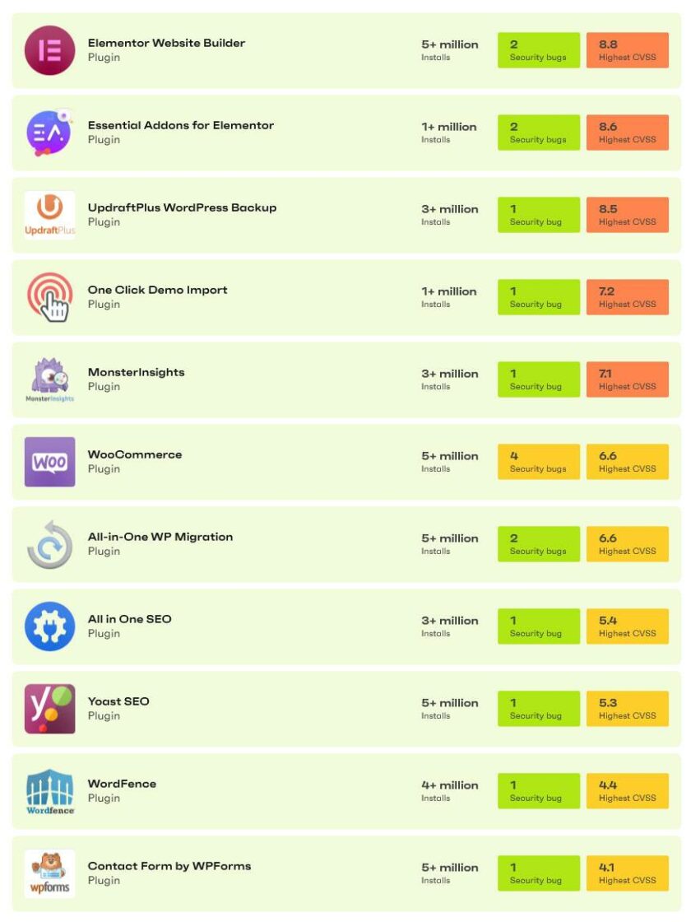Click the purple WooCommerce logo icon

pyautogui.click(x=49, y=462)
